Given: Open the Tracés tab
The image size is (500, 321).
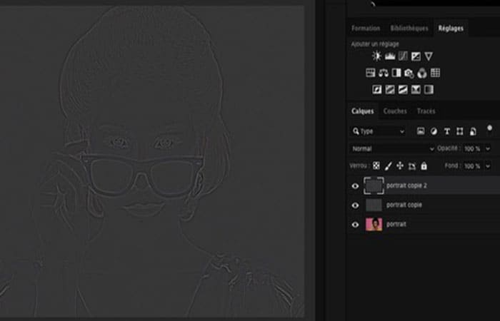Looking at the screenshot, I should [426, 111].
